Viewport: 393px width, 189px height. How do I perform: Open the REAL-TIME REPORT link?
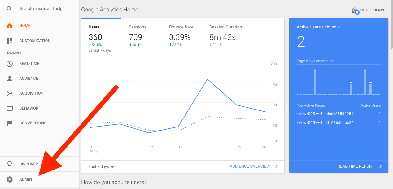[356, 166]
